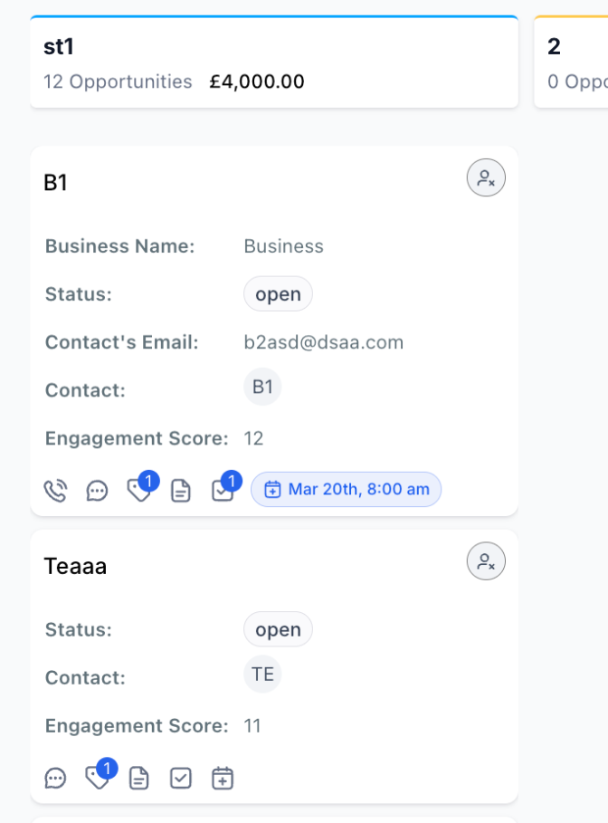Click the phone call icon on B1 card
The height and width of the screenshot is (823, 608).
[x=55, y=491]
